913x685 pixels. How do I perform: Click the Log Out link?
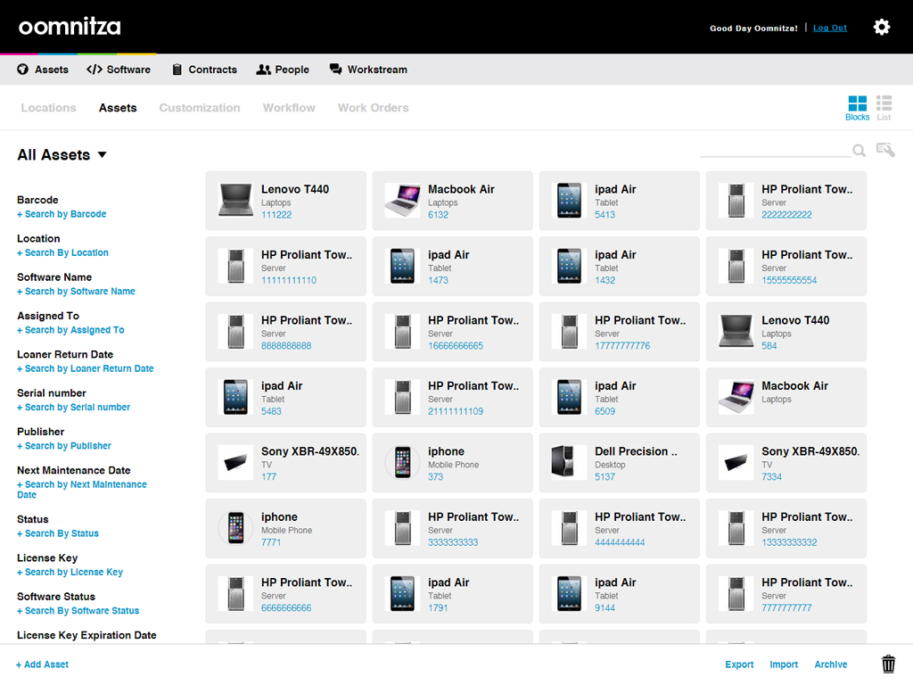coord(830,28)
